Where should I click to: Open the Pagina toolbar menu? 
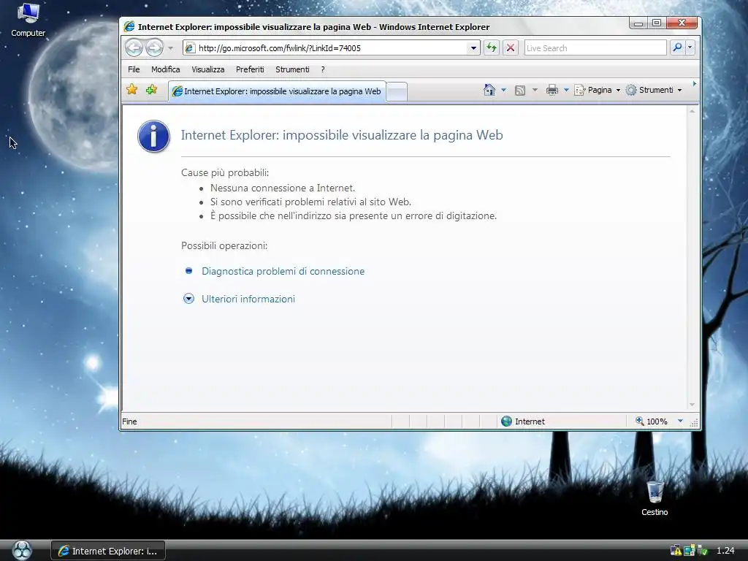click(x=598, y=90)
